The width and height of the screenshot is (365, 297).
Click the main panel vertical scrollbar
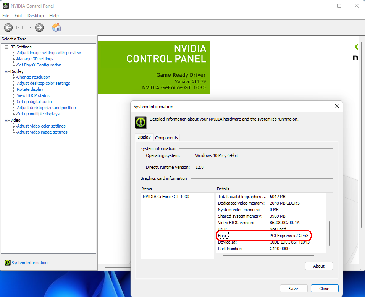361,134
